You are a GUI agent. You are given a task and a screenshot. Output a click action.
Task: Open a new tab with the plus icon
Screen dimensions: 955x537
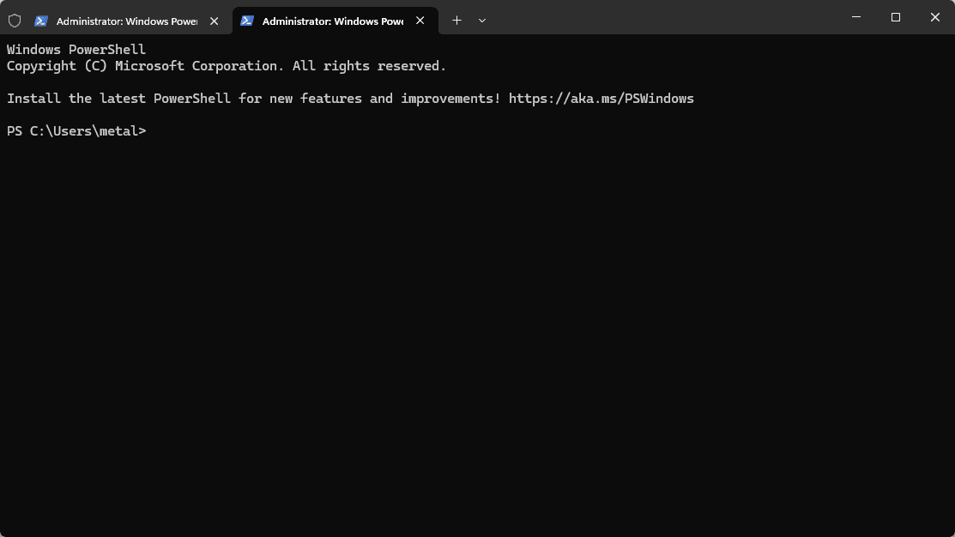[x=456, y=21]
